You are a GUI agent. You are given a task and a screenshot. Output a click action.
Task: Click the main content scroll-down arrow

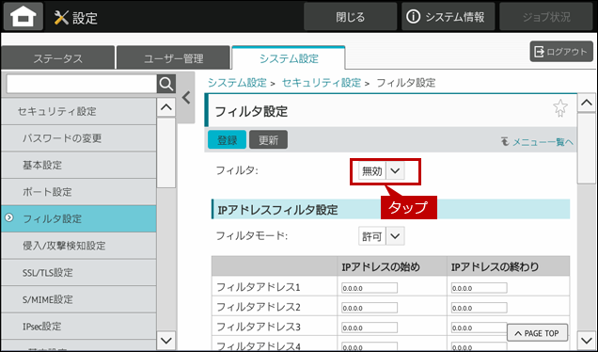coord(587,339)
